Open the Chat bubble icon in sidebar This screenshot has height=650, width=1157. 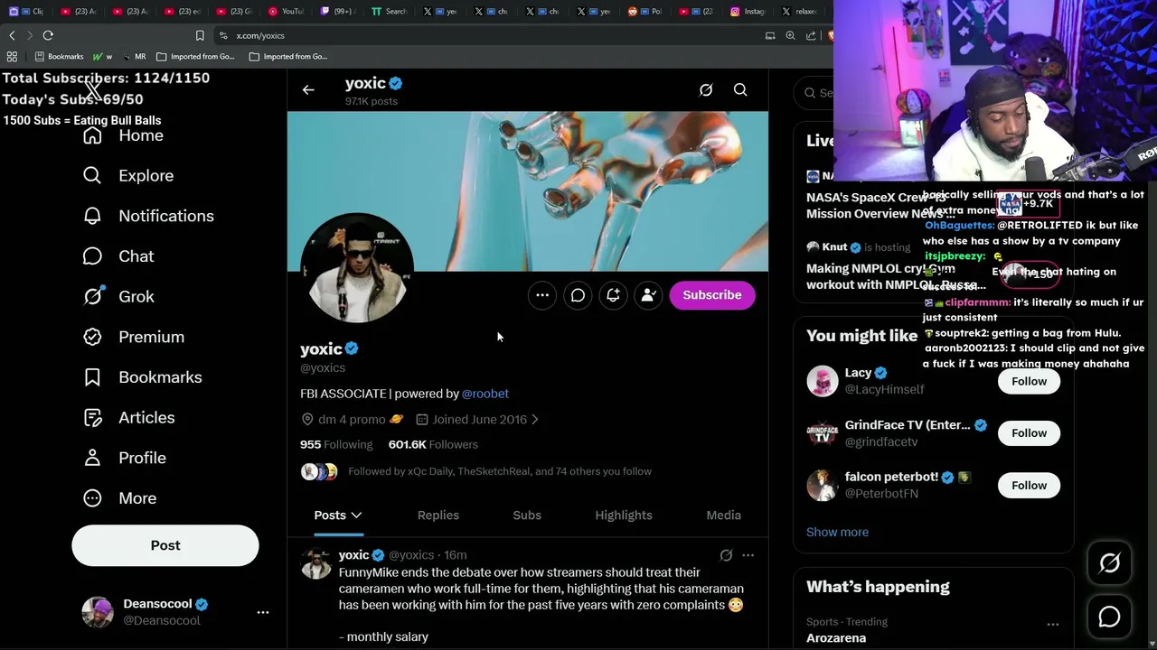92,256
